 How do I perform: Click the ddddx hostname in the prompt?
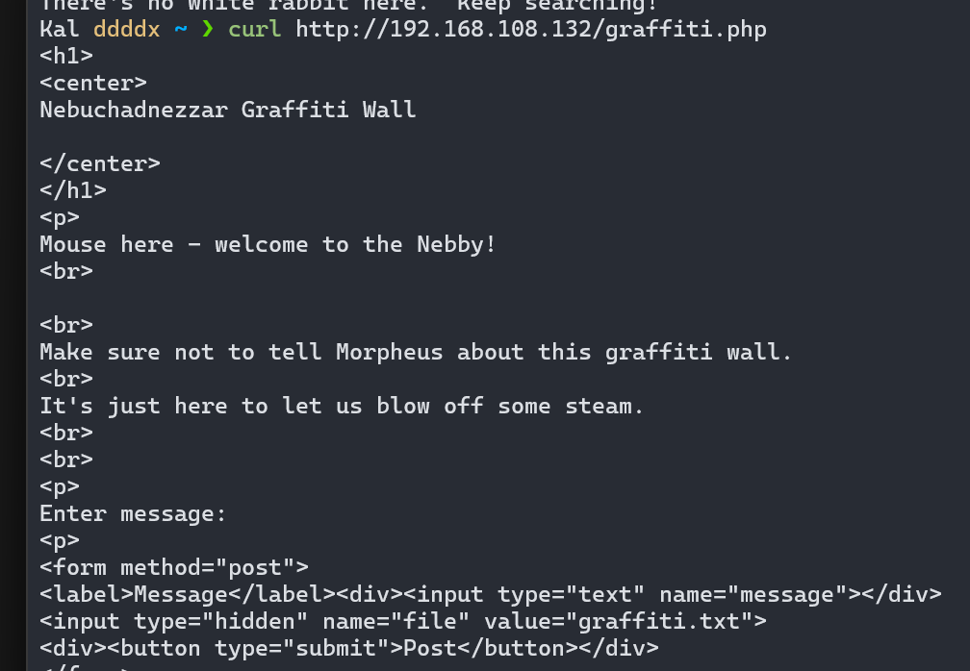point(126,29)
